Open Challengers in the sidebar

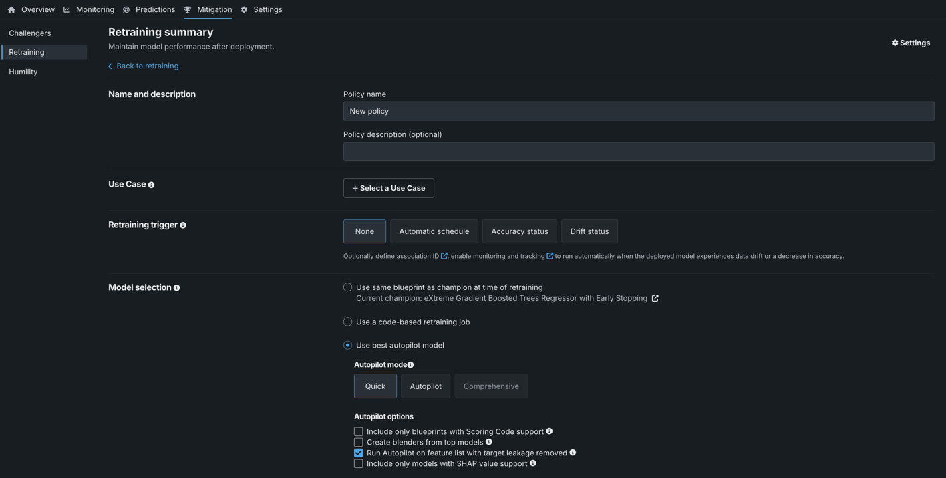(30, 33)
